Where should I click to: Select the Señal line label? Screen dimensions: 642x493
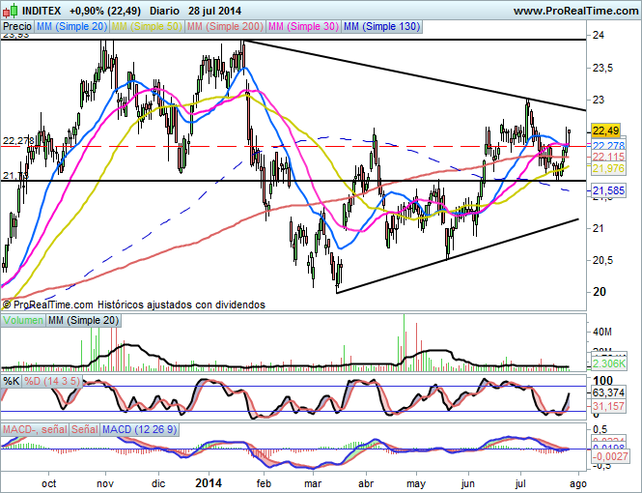[84, 428]
